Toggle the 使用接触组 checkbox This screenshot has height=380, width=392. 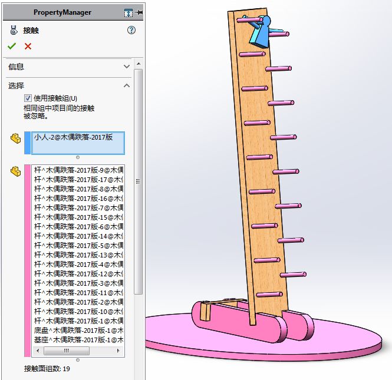click(x=28, y=98)
